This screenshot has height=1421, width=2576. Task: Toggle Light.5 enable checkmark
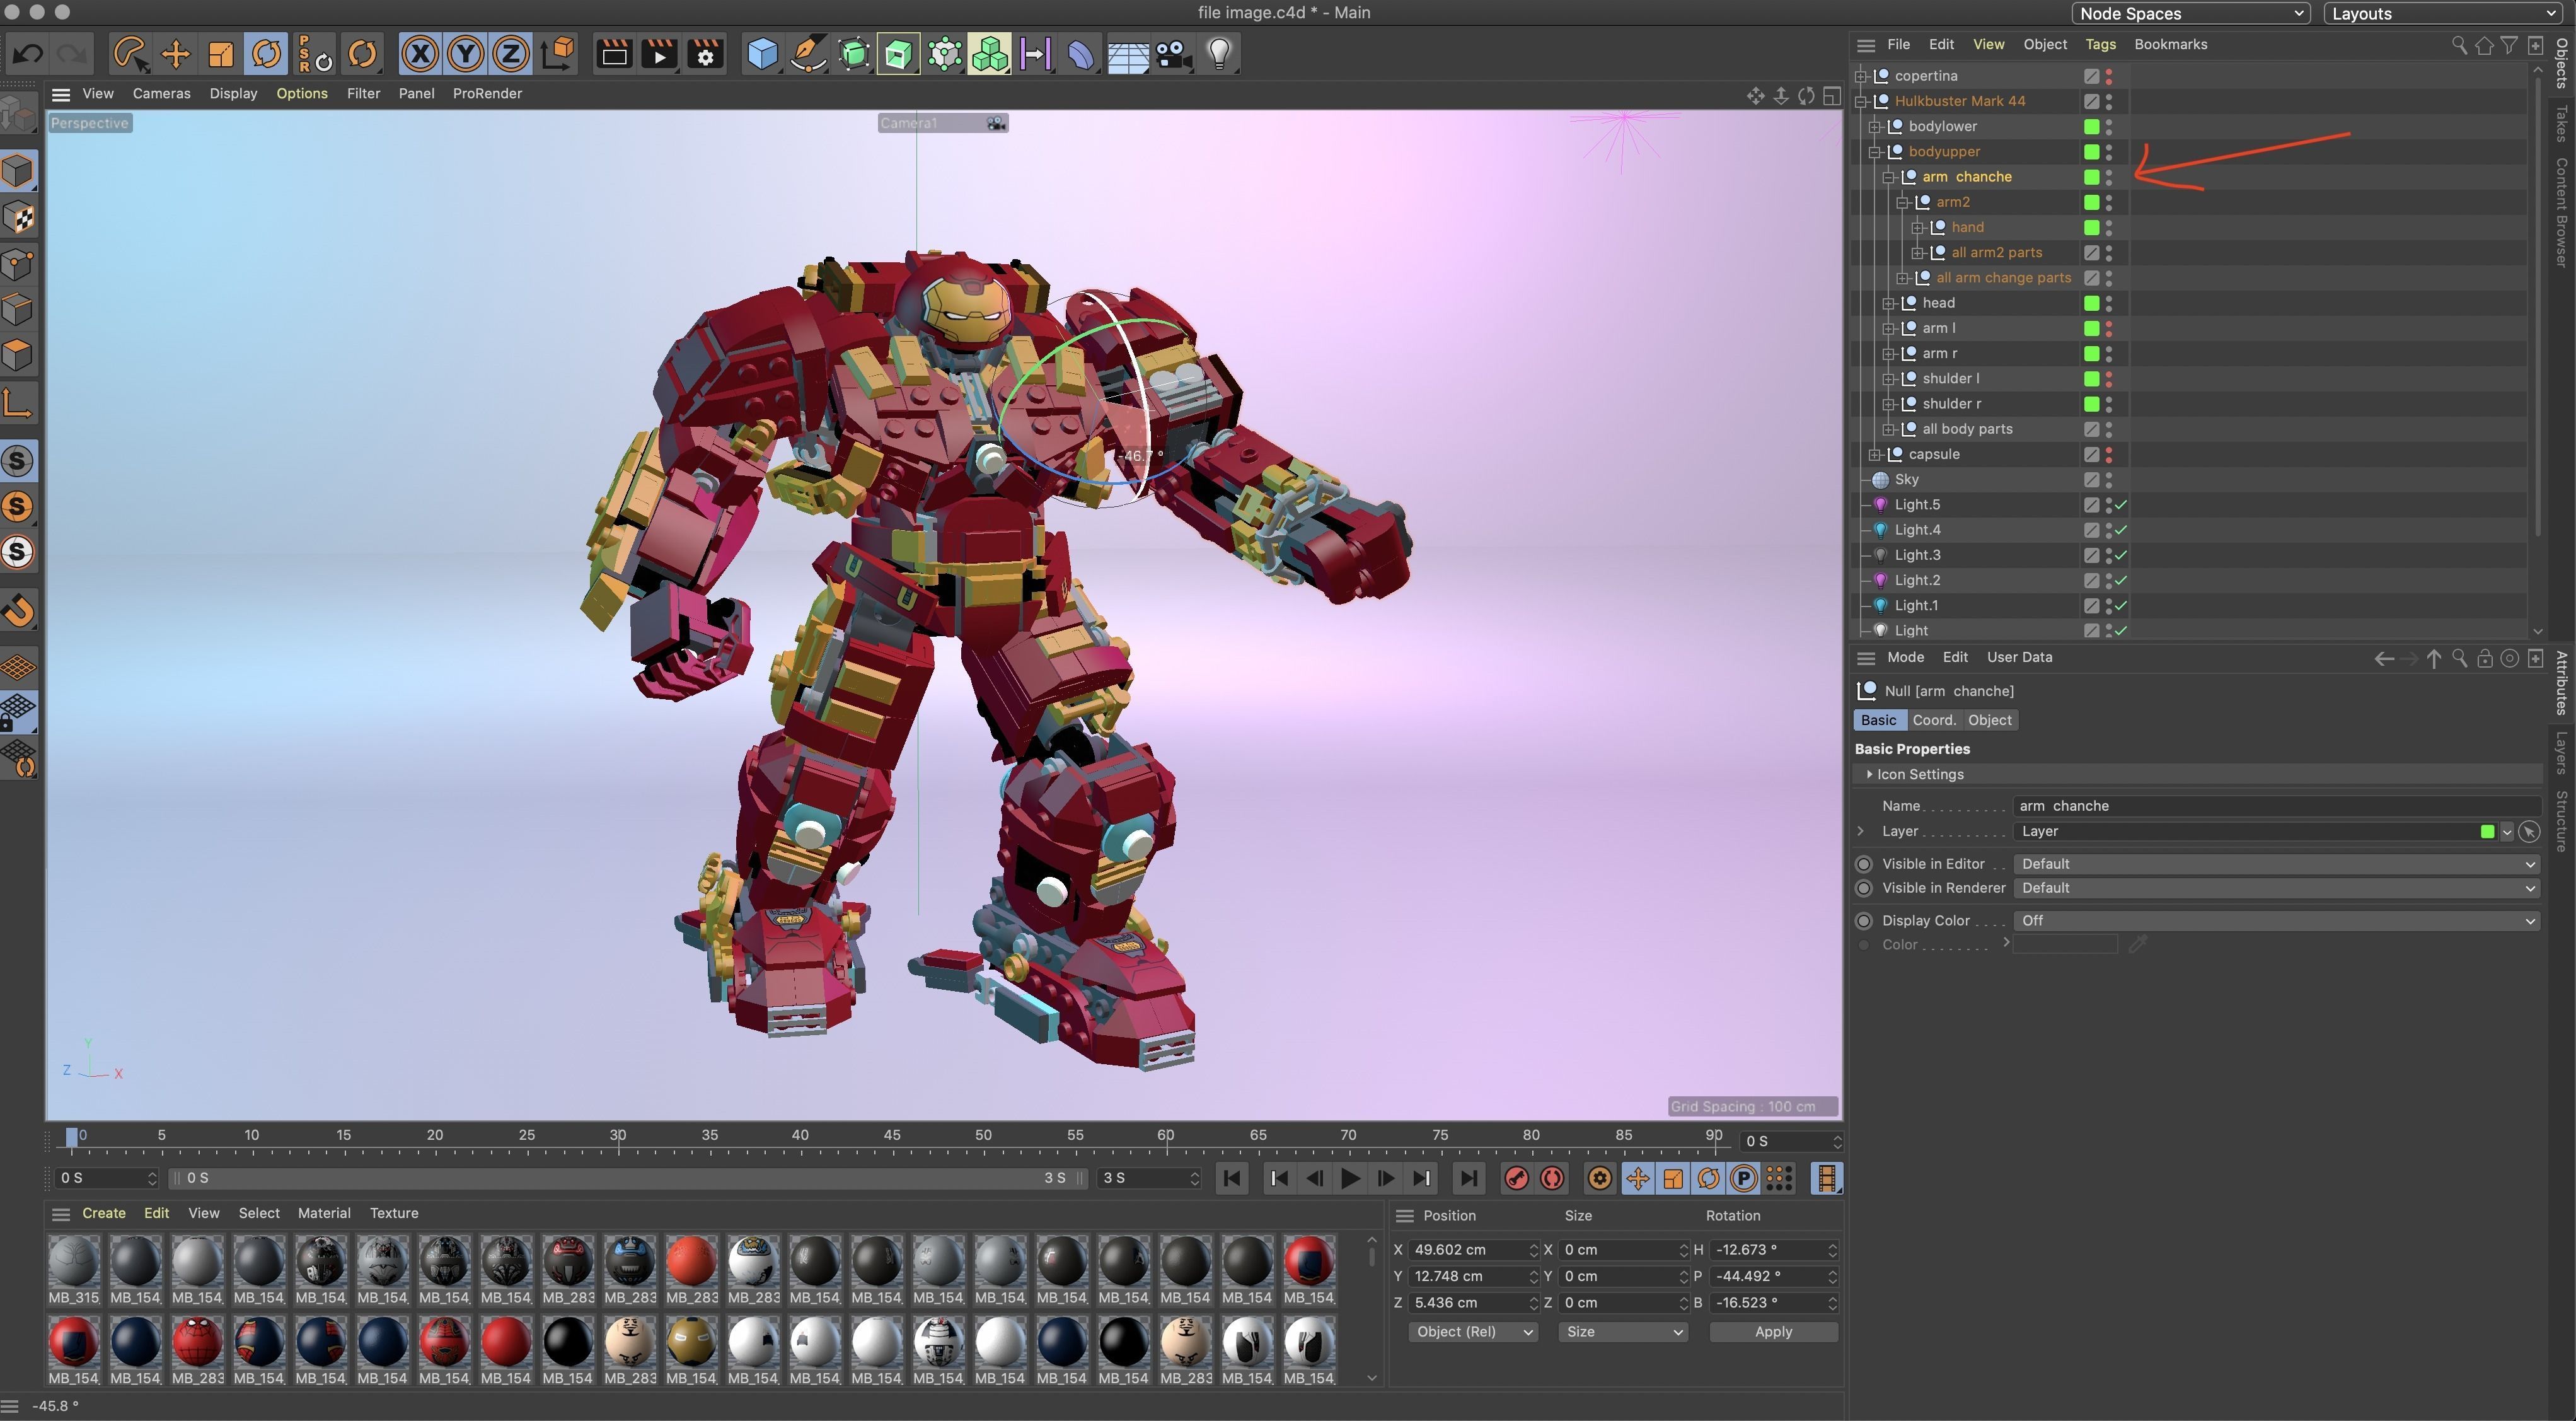[x=2121, y=505]
